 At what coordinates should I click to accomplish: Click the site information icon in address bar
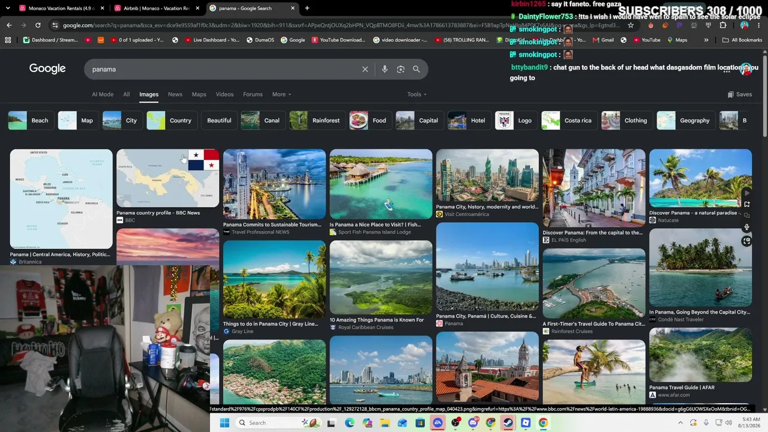pos(55,25)
